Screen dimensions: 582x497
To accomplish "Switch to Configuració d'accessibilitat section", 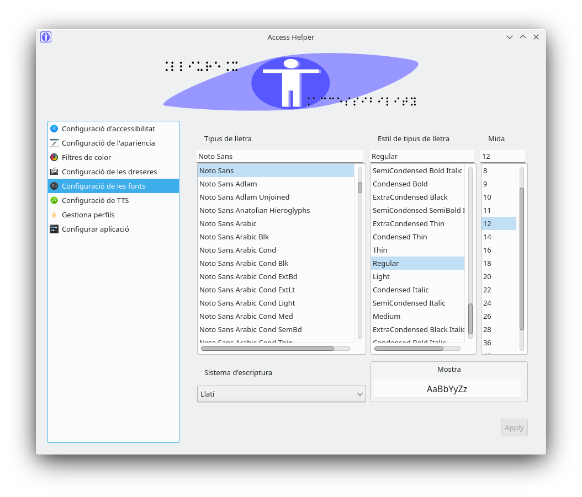I will coord(108,129).
